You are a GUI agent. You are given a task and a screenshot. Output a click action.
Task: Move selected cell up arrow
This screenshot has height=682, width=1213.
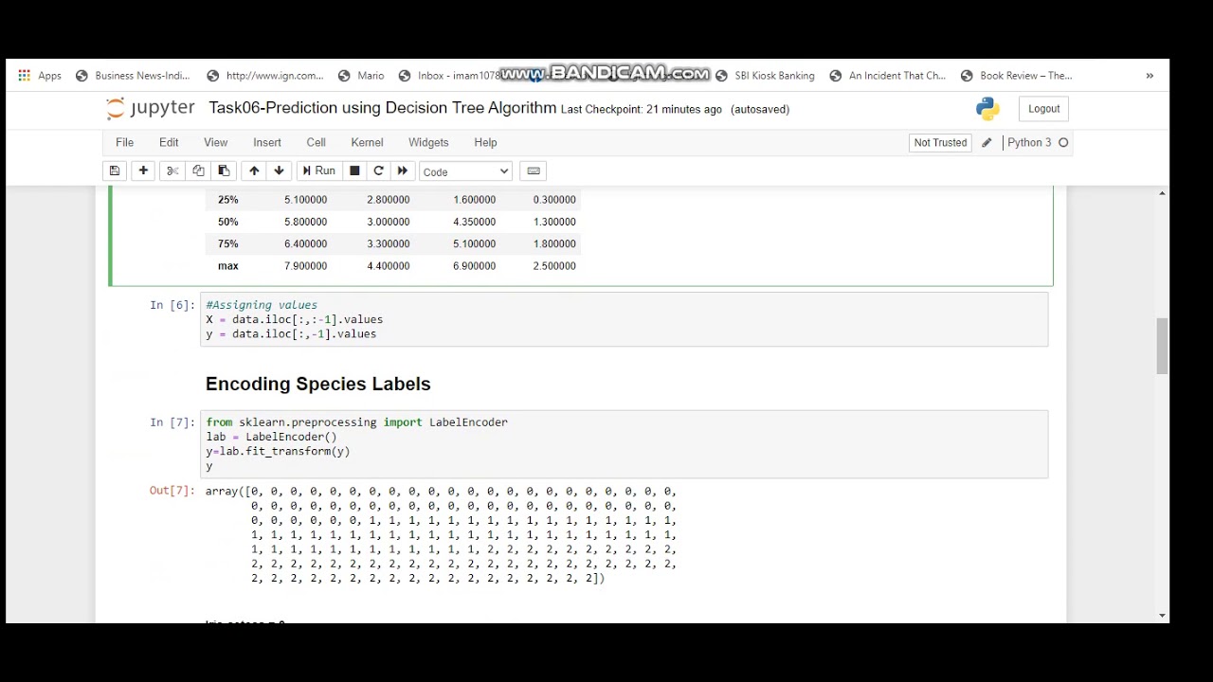253,171
